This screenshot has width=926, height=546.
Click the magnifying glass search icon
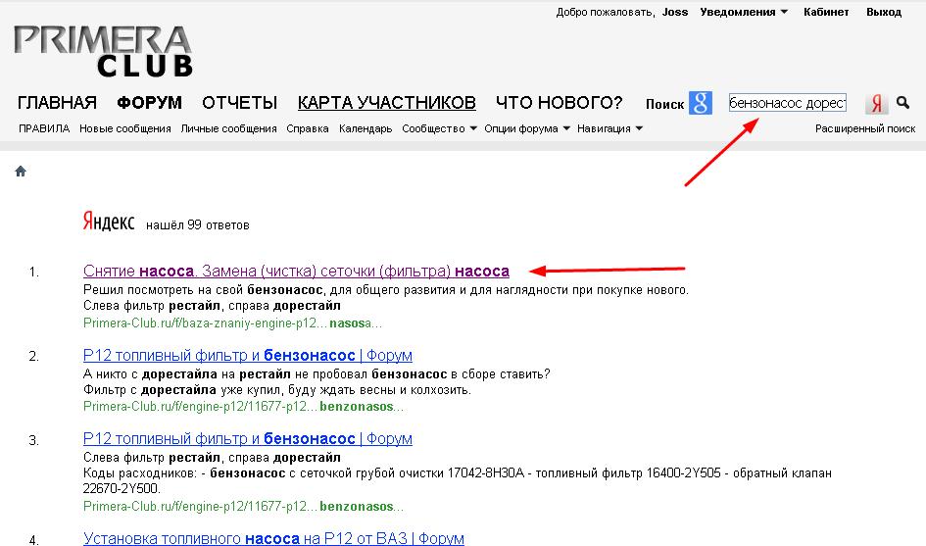pos(902,103)
